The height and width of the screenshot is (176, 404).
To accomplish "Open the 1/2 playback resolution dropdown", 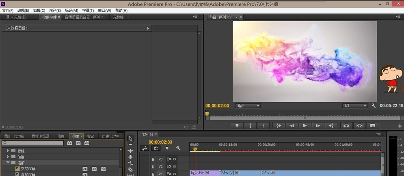I will (x=354, y=106).
